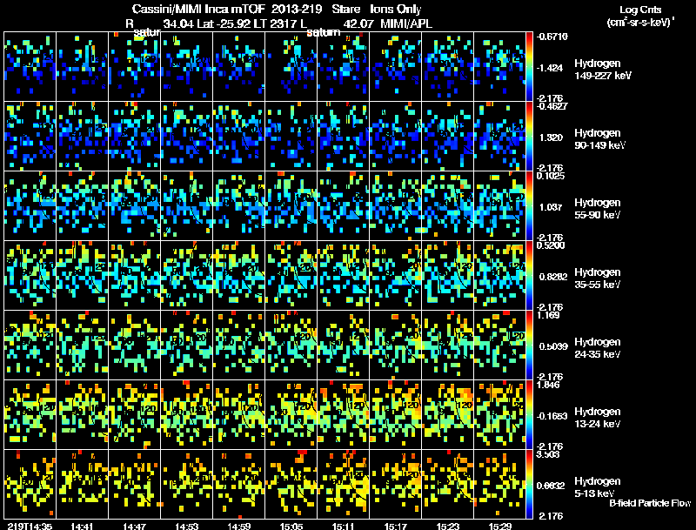Click the Hydrogen 55-90 keV row label

tap(598, 209)
